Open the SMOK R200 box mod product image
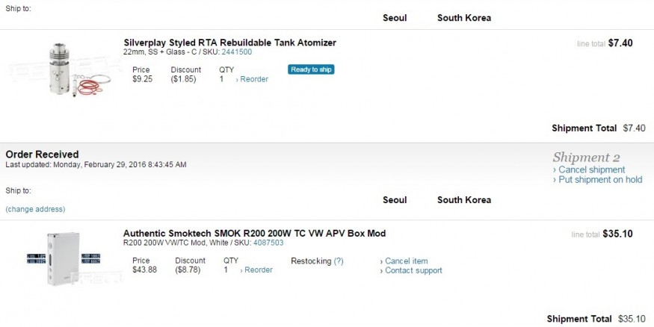Viewport: 654px width, 327px height. coord(64,258)
